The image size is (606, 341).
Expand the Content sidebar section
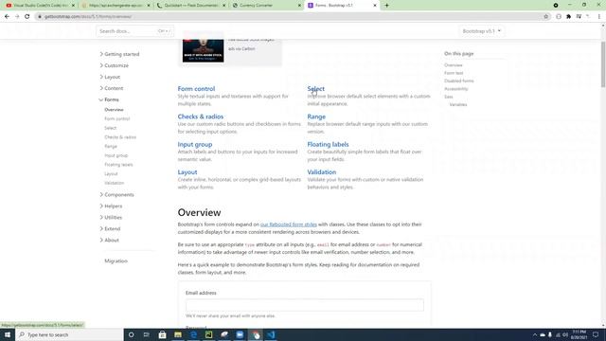coord(112,88)
